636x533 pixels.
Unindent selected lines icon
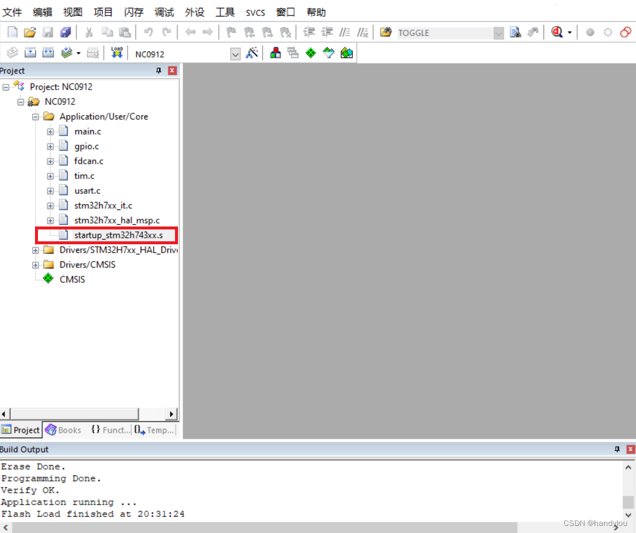pyautogui.click(x=327, y=33)
